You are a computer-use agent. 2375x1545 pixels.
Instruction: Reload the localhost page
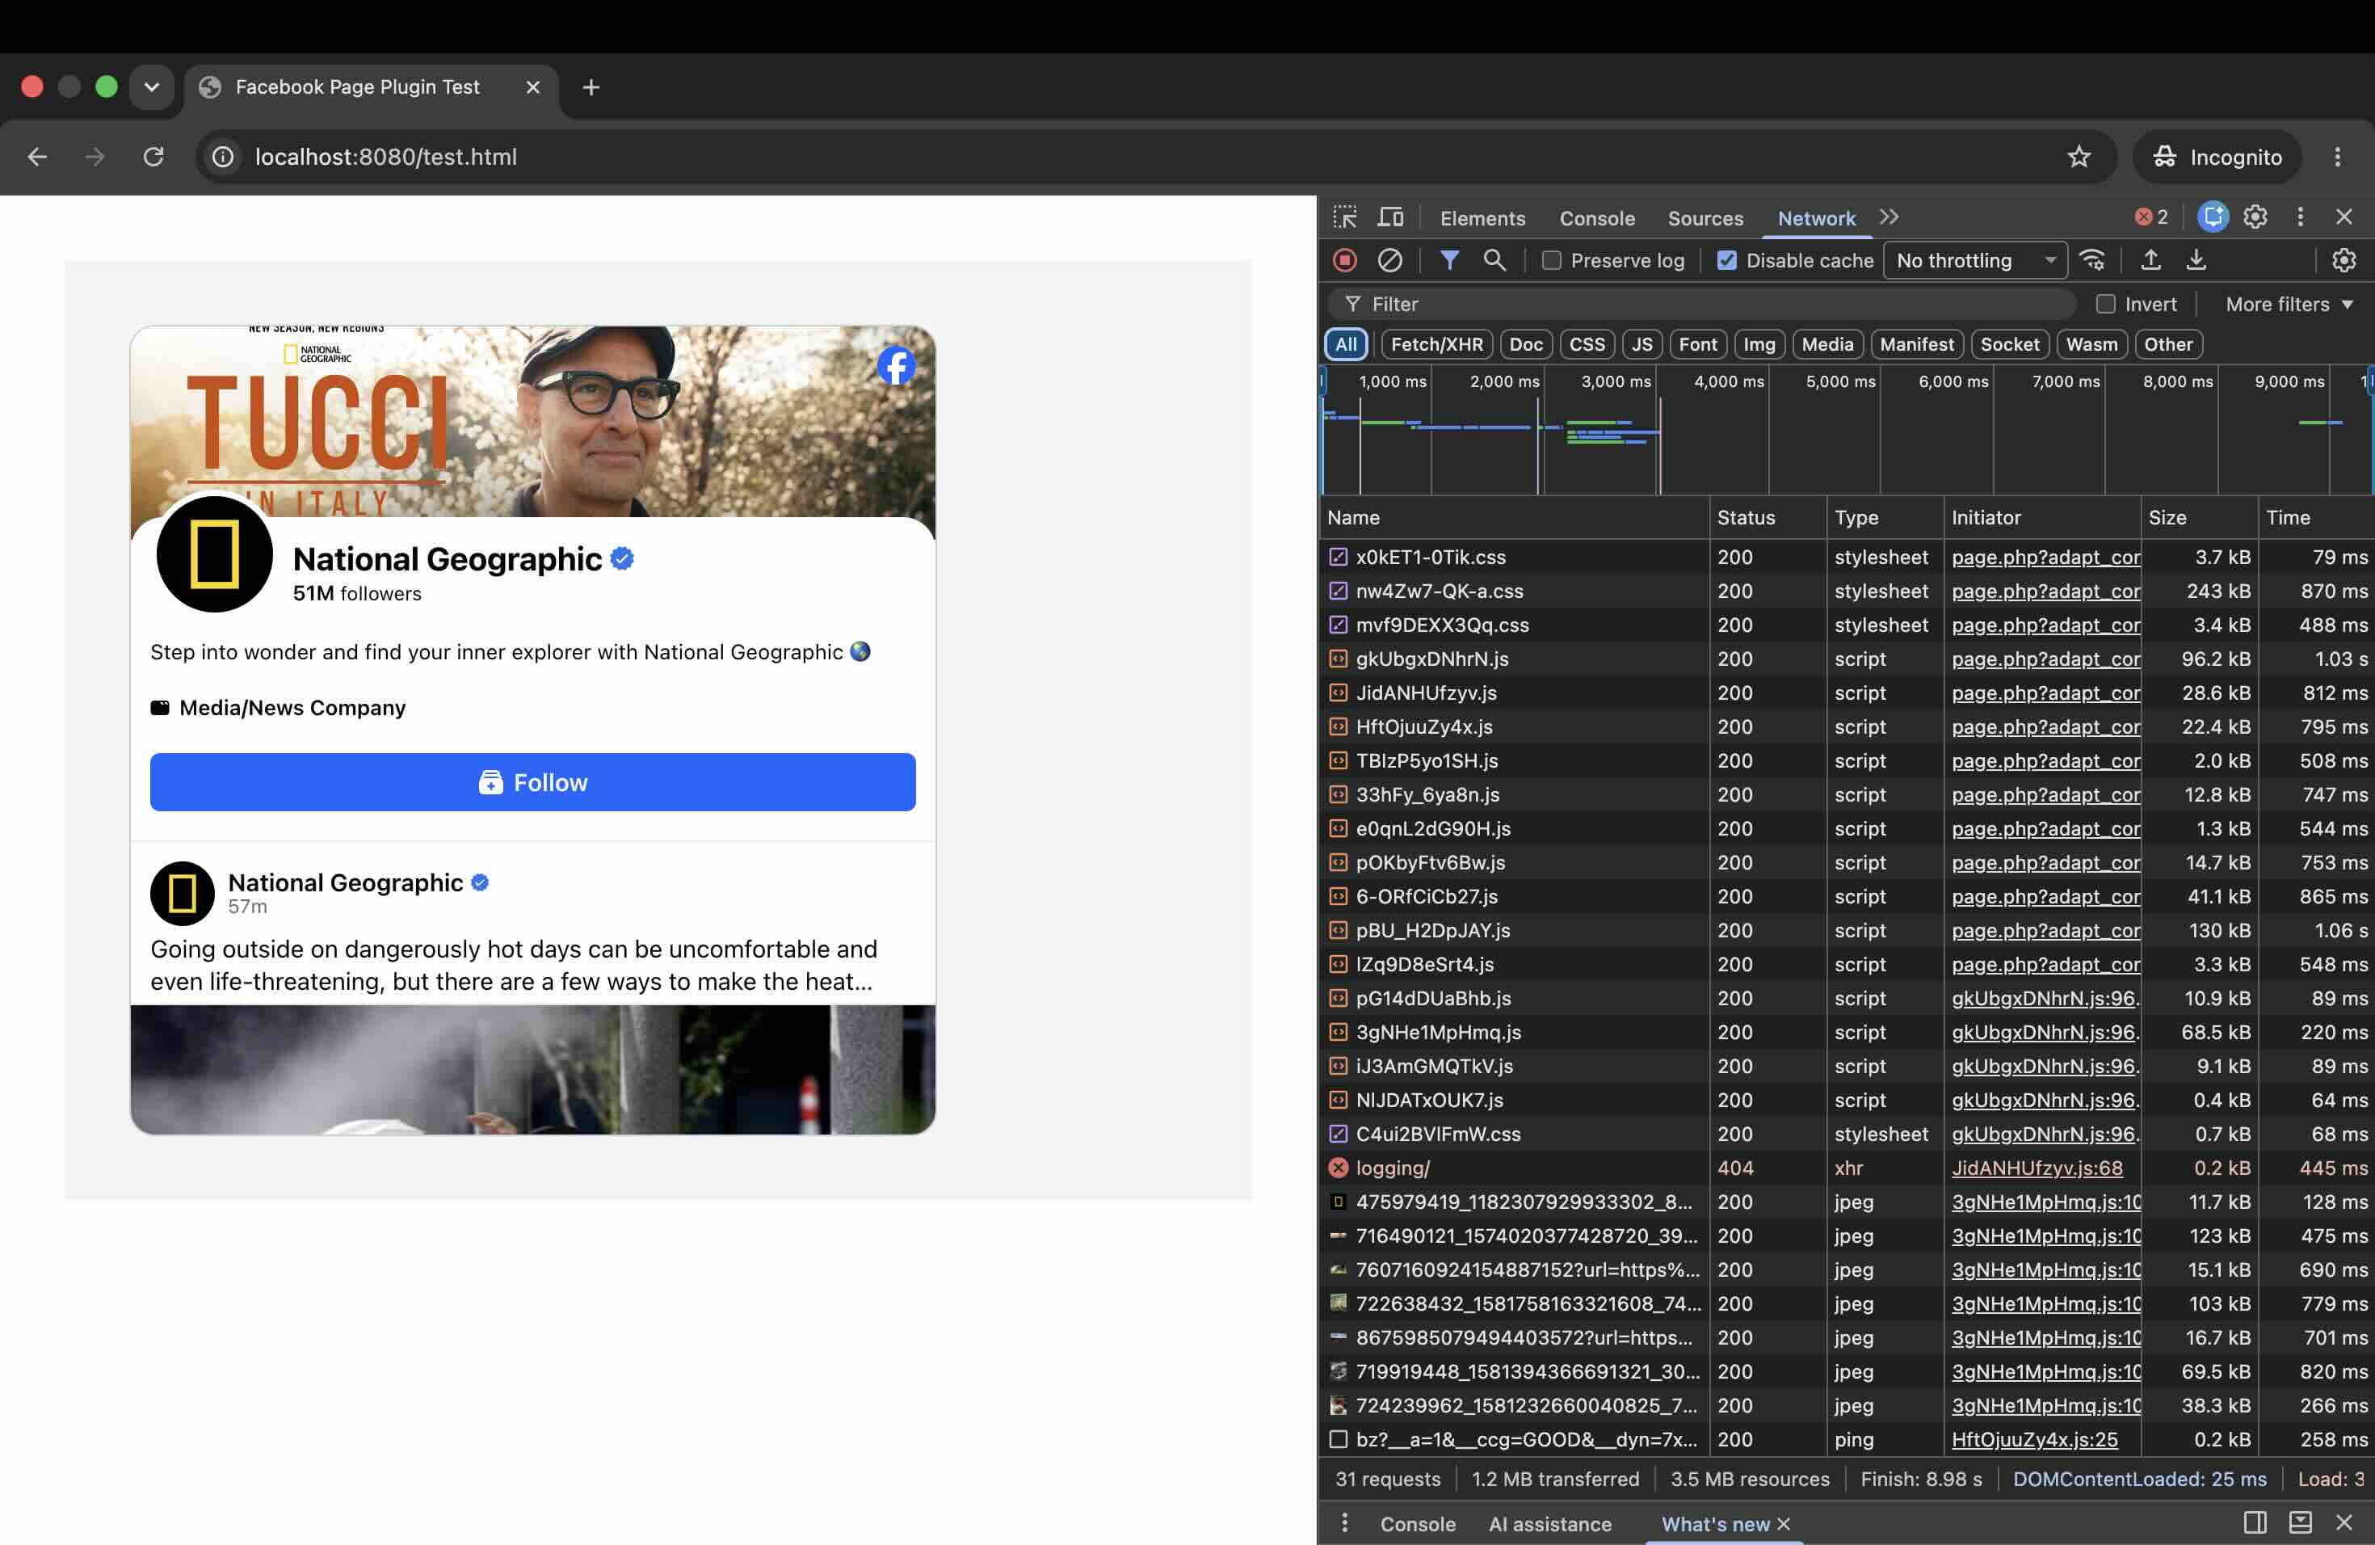coord(153,157)
